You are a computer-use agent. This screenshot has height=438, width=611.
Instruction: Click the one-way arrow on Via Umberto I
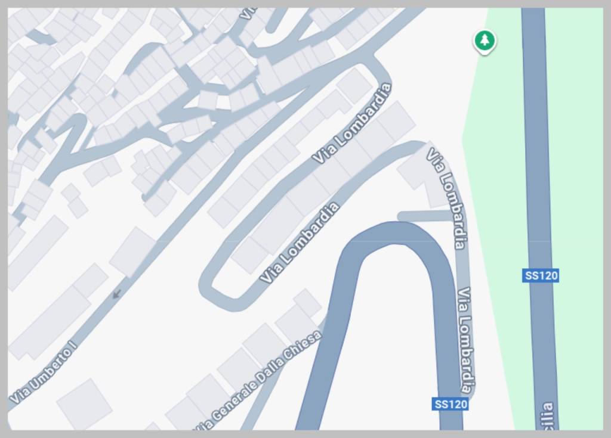click(116, 294)
